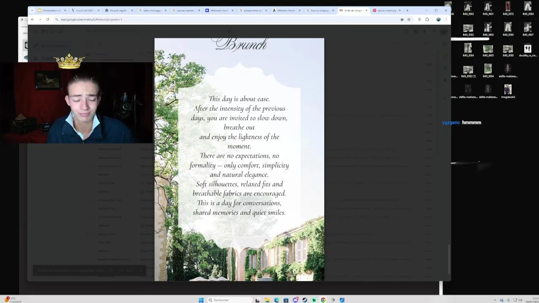
Task: Click the taskbar 'Rechercher' search box
Action: (229, 300)
